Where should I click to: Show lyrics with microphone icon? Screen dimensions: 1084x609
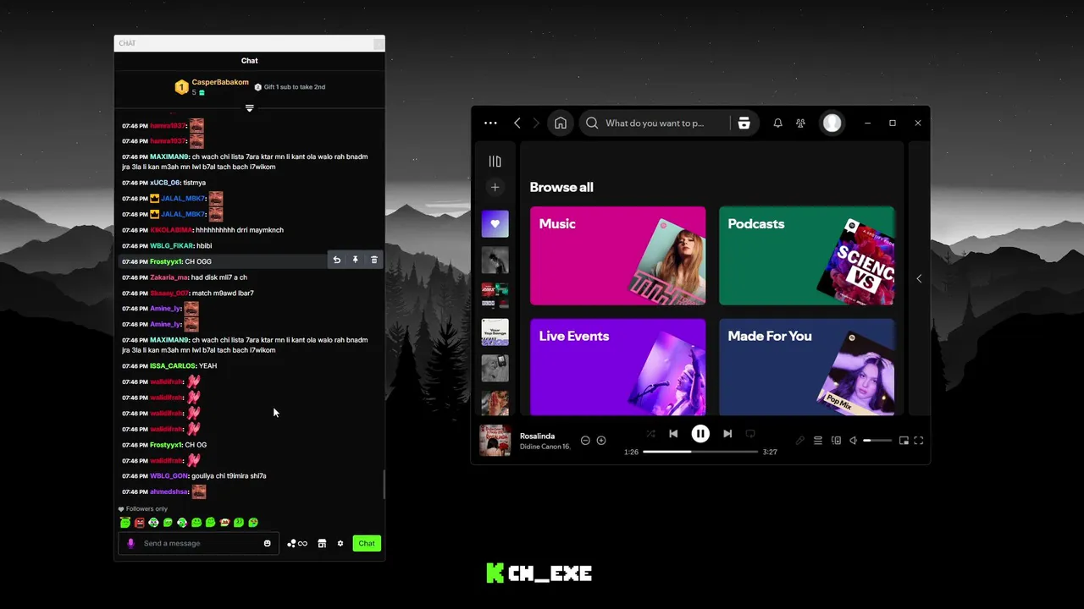click(799, 441)
